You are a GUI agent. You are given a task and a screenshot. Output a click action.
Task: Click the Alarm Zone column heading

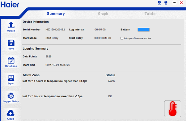coord(31,75)
